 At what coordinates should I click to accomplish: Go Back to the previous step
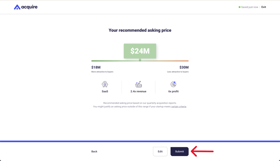tap(94, 152)
